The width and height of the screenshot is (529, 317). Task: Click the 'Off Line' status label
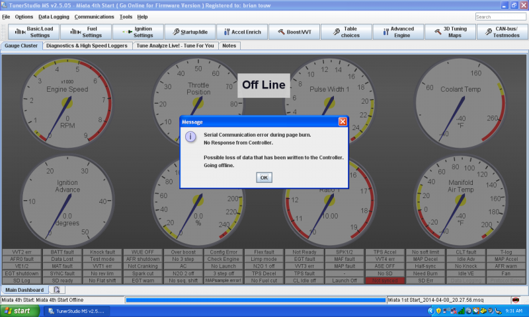[264, 85]
